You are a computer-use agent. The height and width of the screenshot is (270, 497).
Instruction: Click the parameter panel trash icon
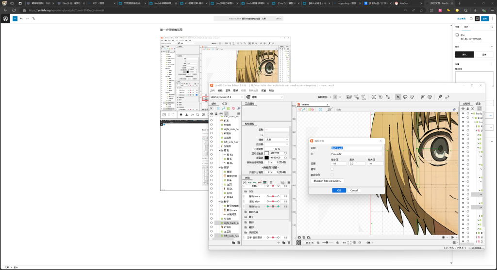(289, 243)
